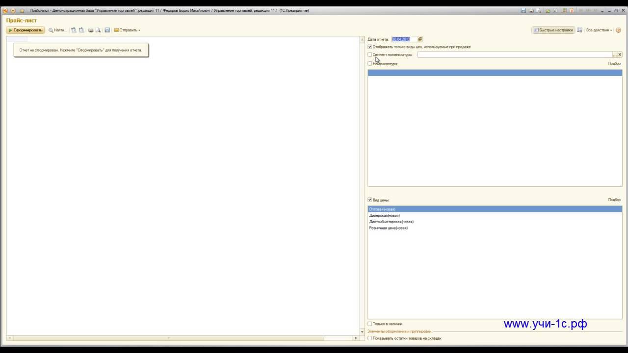Click Подбор next to Номенклатура
The width and height of the screenshot is (628, 353).
click(614, 64)
